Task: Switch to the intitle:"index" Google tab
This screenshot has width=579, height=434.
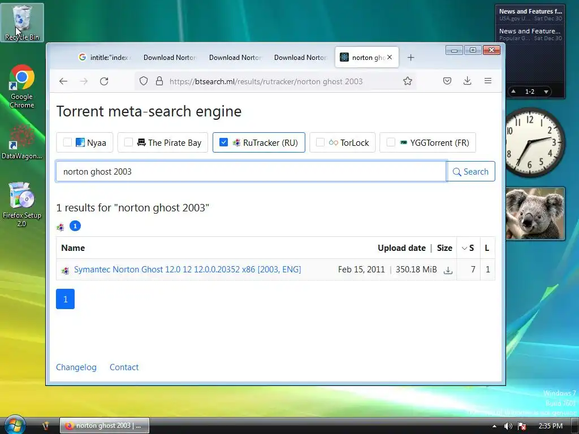Action: point(104,58)
